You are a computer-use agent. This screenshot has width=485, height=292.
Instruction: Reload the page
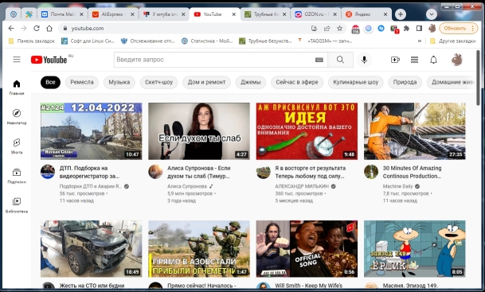[x=37, y=28]
